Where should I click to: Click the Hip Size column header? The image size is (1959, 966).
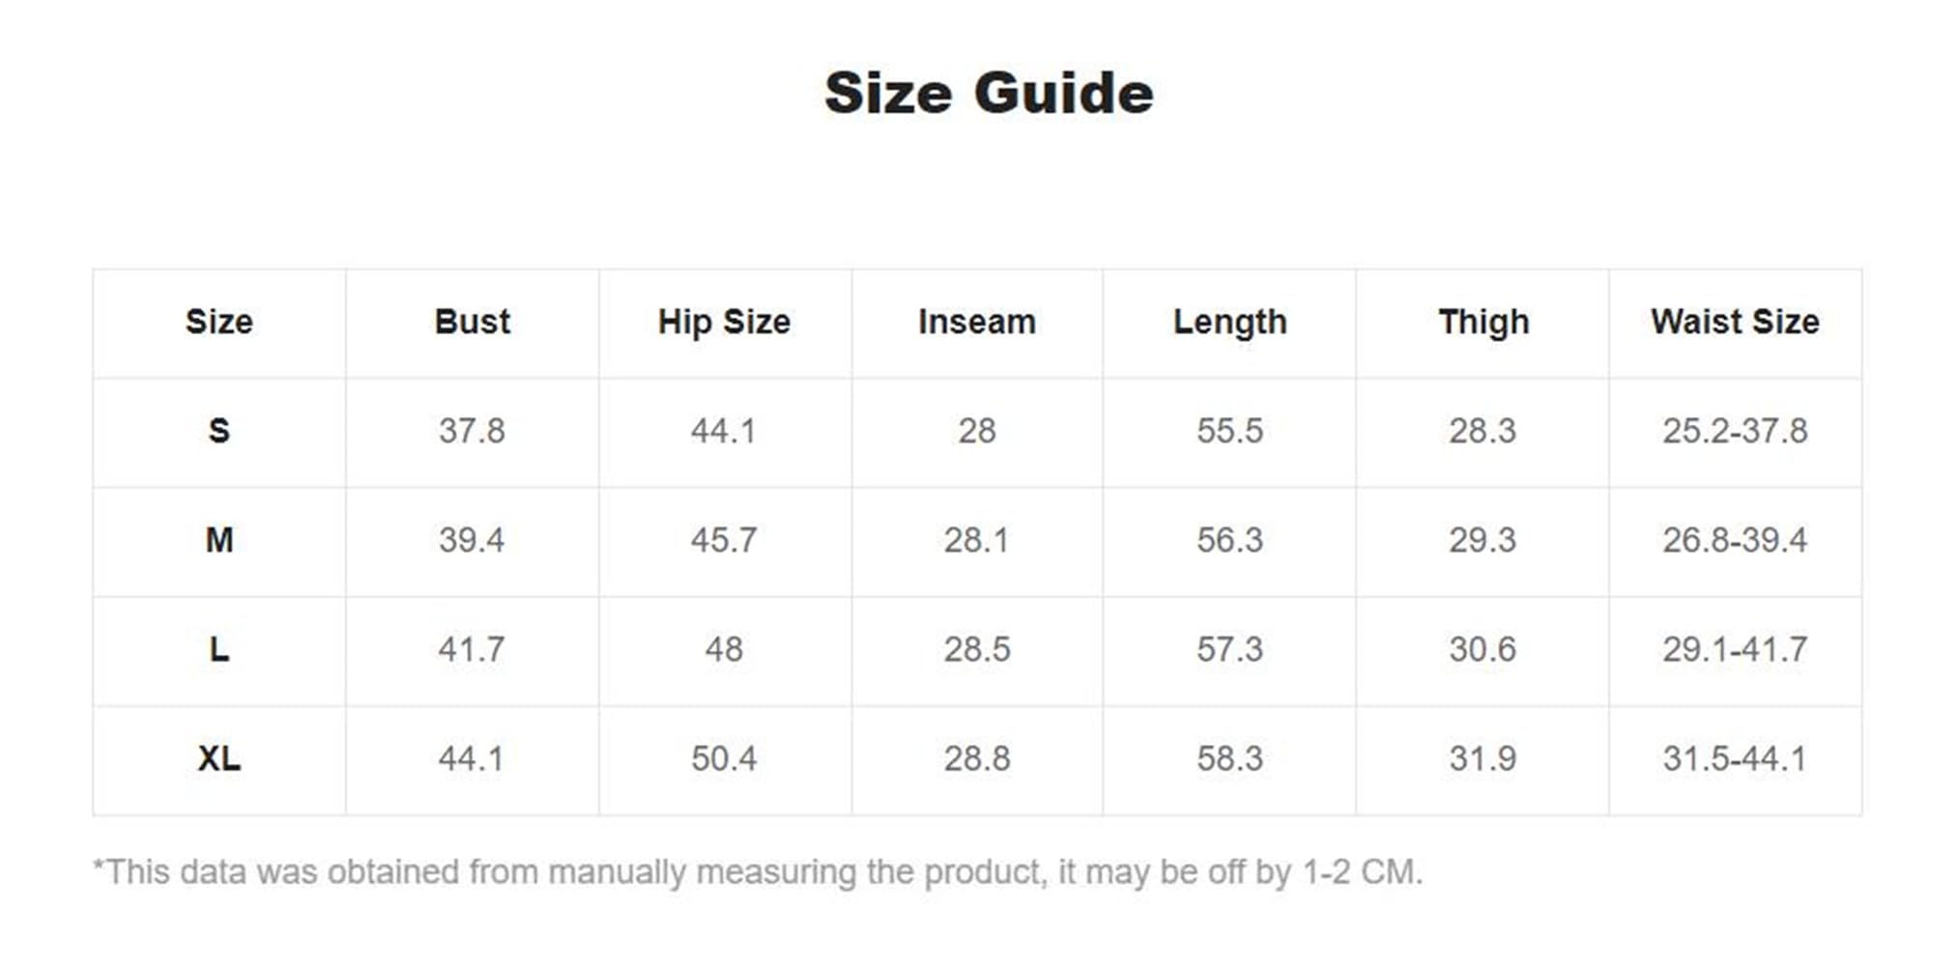tap(724, 322)
